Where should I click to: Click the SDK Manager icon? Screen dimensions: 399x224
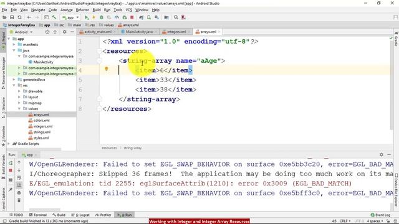tap(156, 17)
